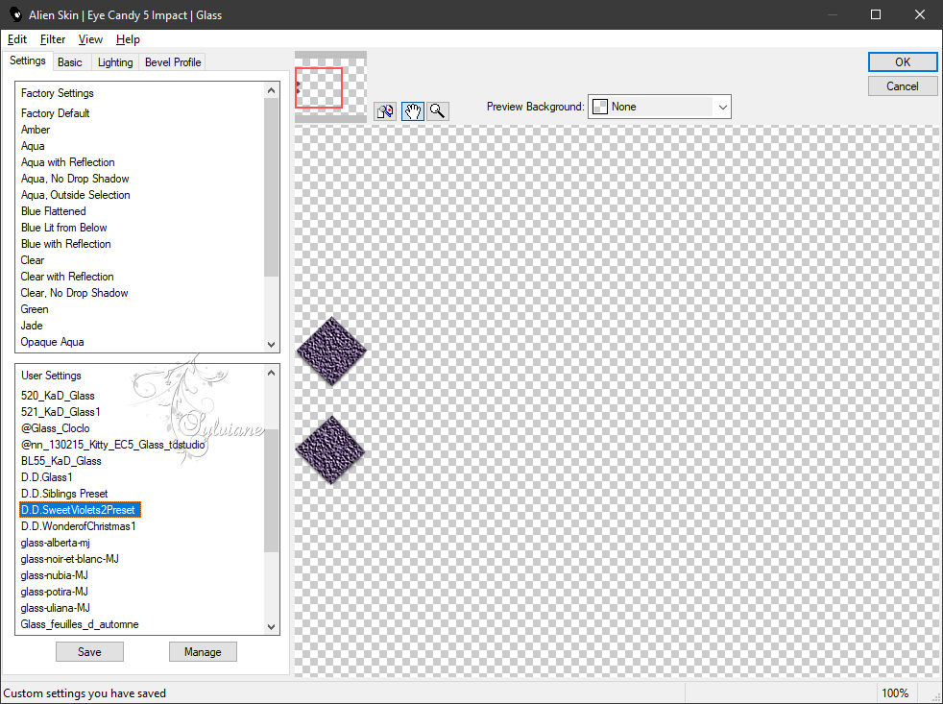Select glass-alberta-mj setting

56,543
